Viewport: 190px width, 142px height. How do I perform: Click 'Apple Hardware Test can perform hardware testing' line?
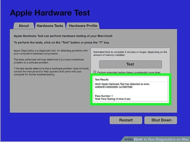[63, 36]
